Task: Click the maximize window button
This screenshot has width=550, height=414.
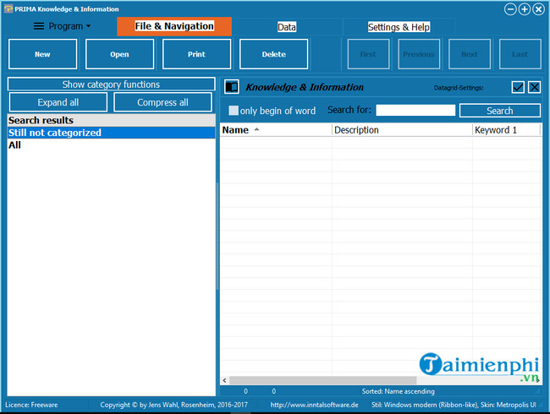Action: (525, 9)
